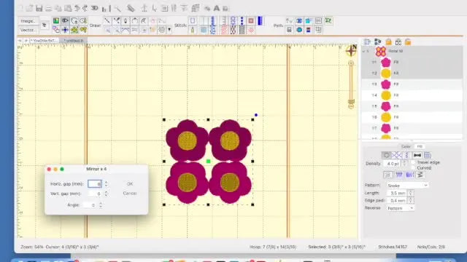Switch to the Fill properties tab
Viewport: 467px width, 262px height.
(420, 146)
